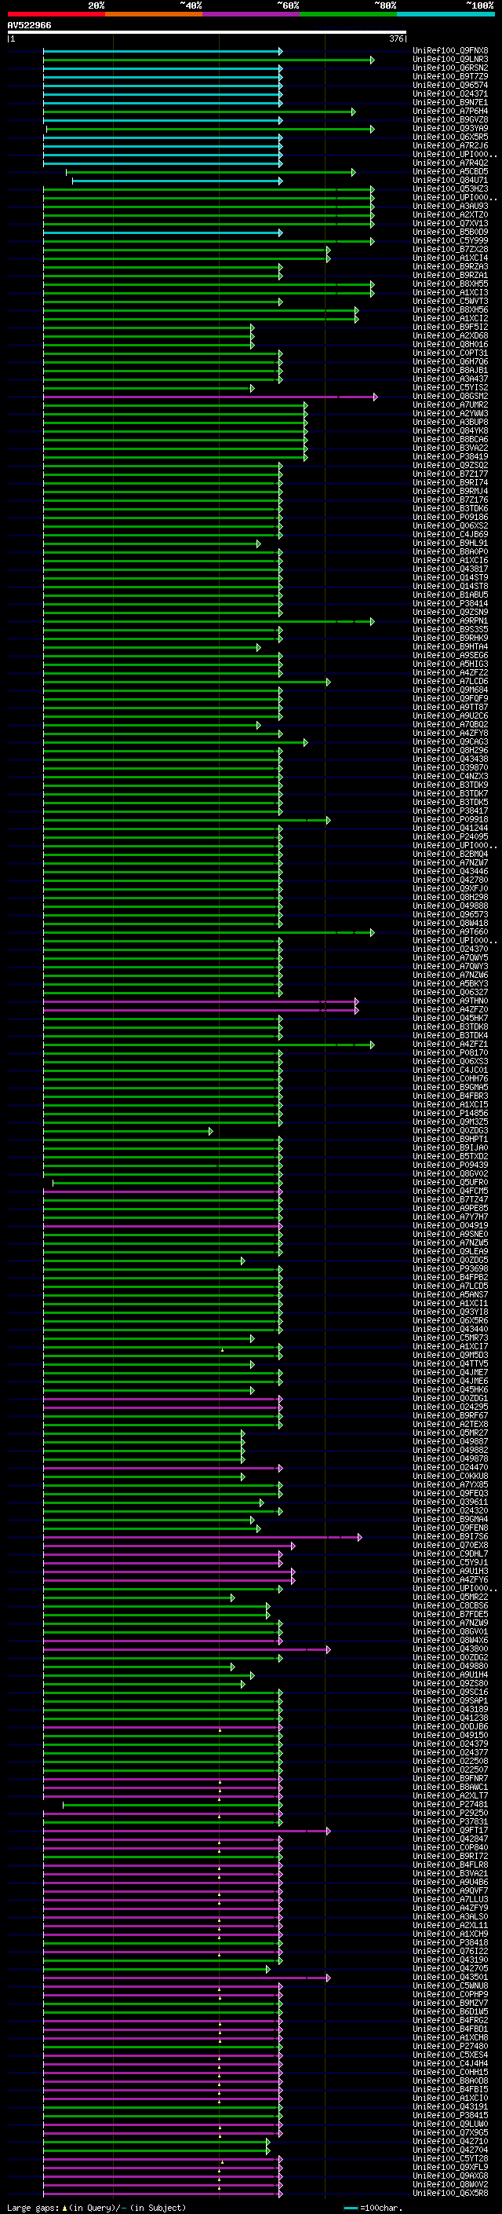Viewport: 502px width, 2214px height.
Task: Select the UniRef100_Q6X5R5 label
Action: 450,137
